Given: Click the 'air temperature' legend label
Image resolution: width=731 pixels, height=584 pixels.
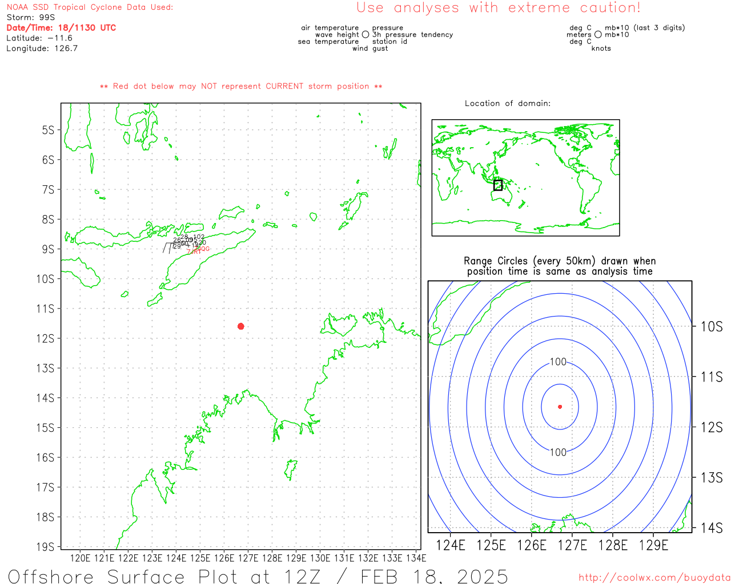Looking at the screenshot, I should [330, 28].
